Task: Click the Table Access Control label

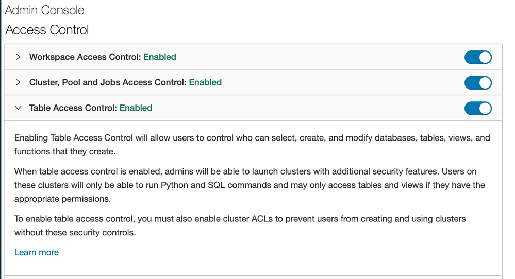Action: pyautogui.click(x=73, y=108)
